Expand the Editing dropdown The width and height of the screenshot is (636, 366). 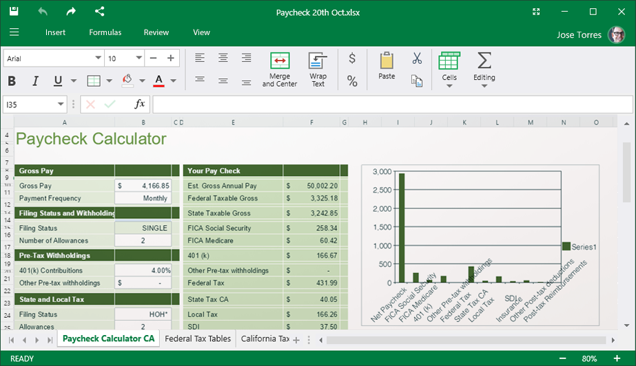[484, 85]
